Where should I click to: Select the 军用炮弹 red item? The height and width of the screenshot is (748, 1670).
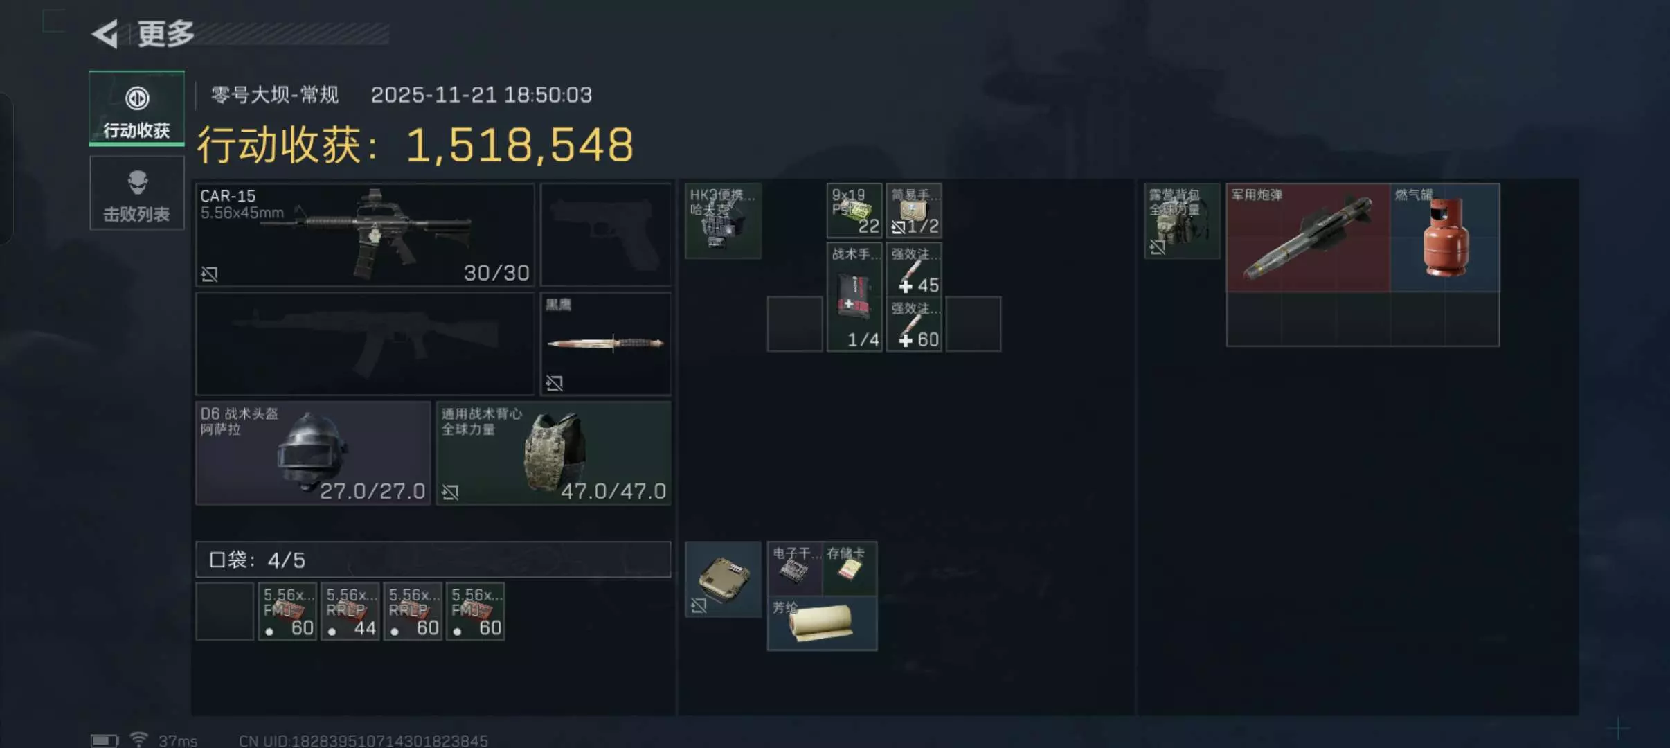coord(1308,238)
